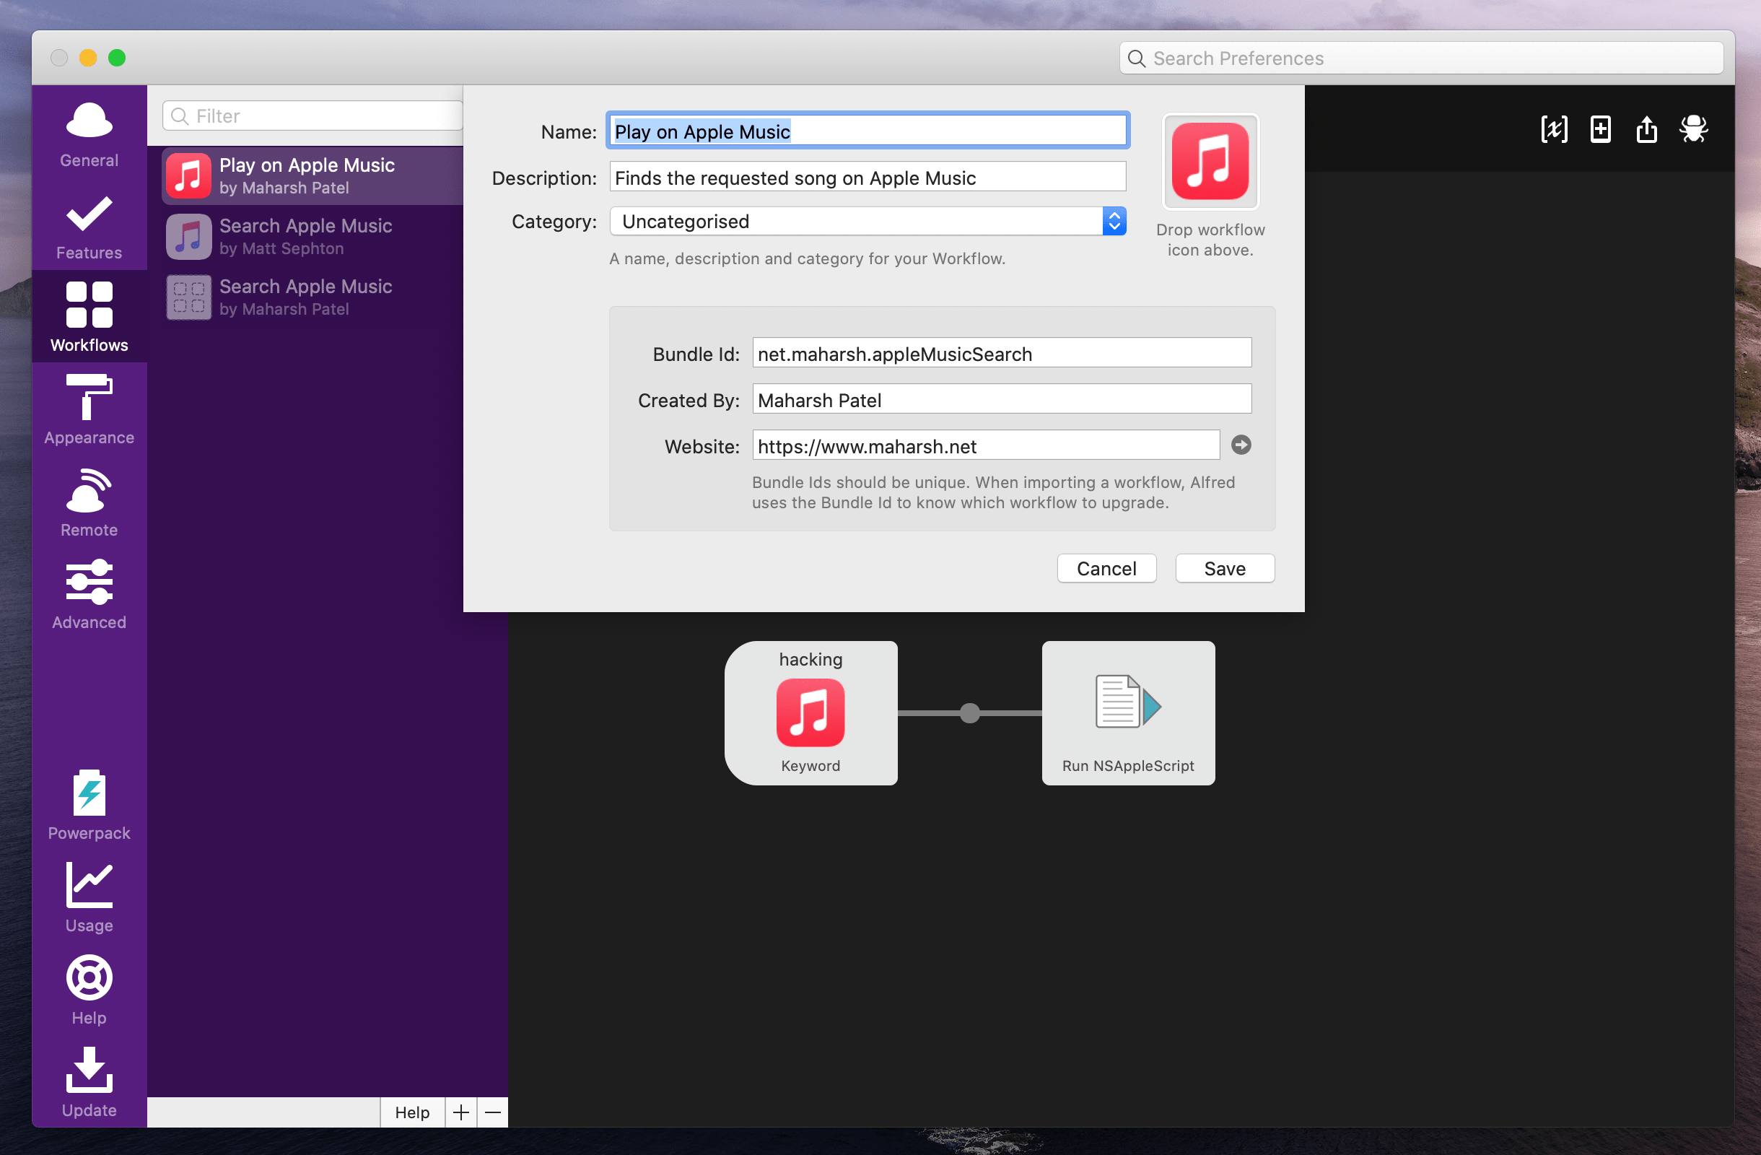Viewport: 1761px width, 1155px height.
Task: Toggle the workflow debugger bug icon
Action: click(1693, 129)
